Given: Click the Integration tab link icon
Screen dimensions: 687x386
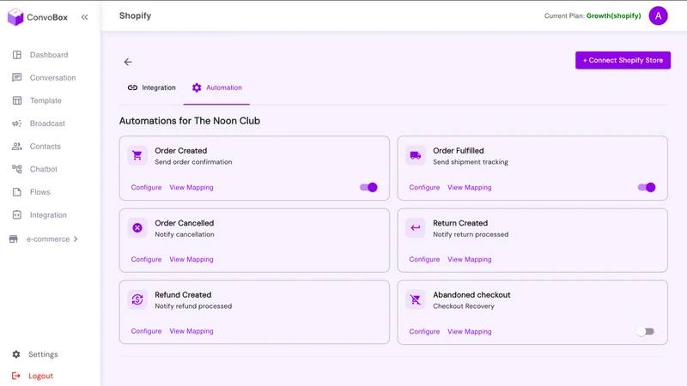Looking at the screenshot, I should pos(132,87).
